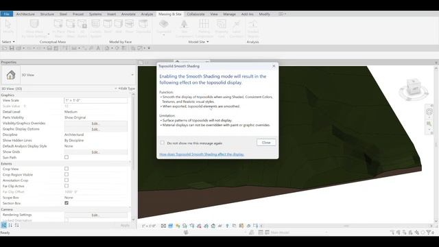This screenshot has width=439, height=247.
Task: Choose the In-Place Mass tool
Action: 58,28
